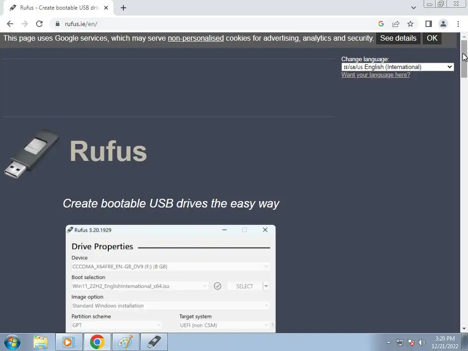Image resolution: width=468 pixels, height=351 pixels.
Task: Click the Create bootable USB drives tagline
Action: pyautogui.click(x=171, y=203)
